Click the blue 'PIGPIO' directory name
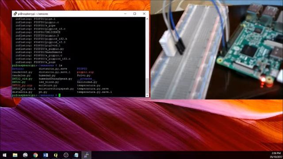Viewport: 283px width, 159px height. pyautogui.click(x=82, y=69)
